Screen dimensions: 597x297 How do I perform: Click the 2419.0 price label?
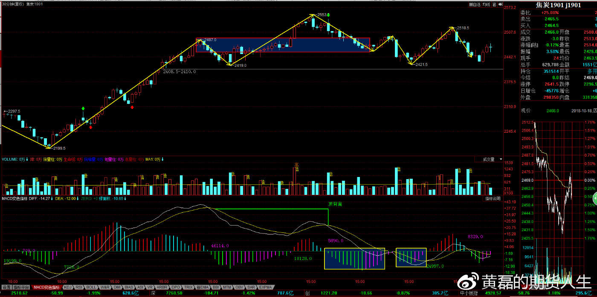pyautogui.click(x=241, y=66)
